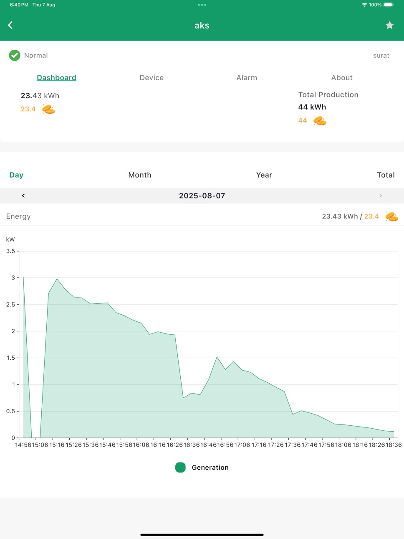Switch to the Device tab
Image resolution: width=404 pixels, height=539 pixels.
151,78
